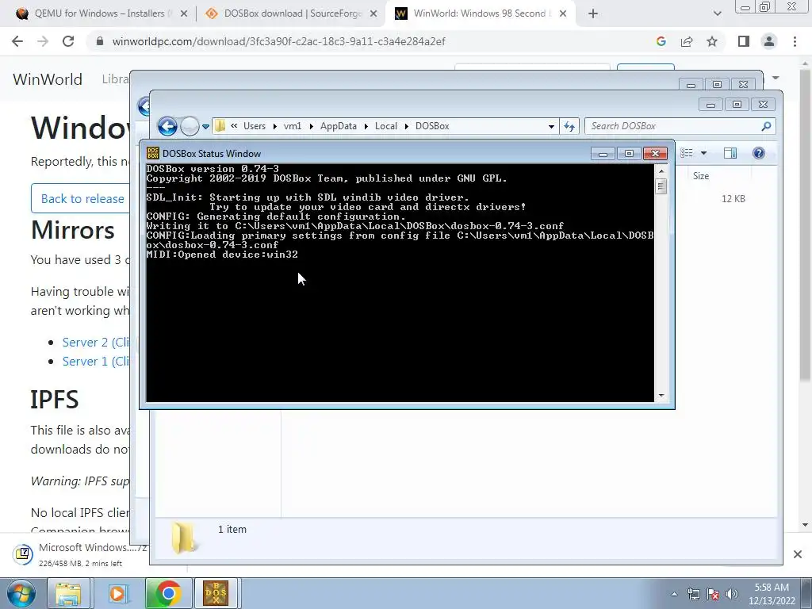
Task: Click the Google icon in Chrome address bar
Action: [x=661, y=41]
